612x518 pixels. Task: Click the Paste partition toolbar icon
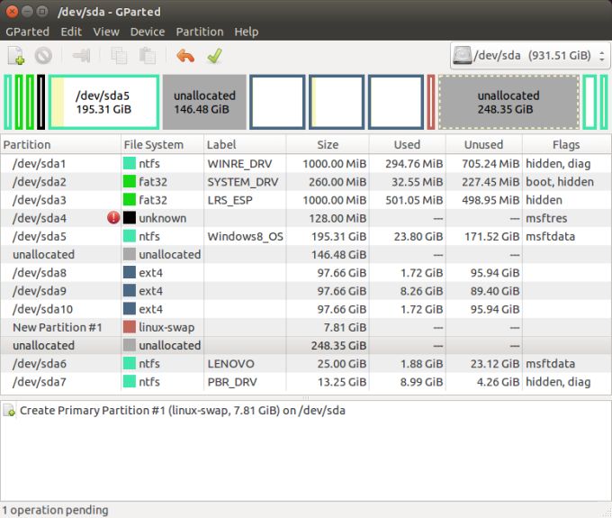point(147,56)
